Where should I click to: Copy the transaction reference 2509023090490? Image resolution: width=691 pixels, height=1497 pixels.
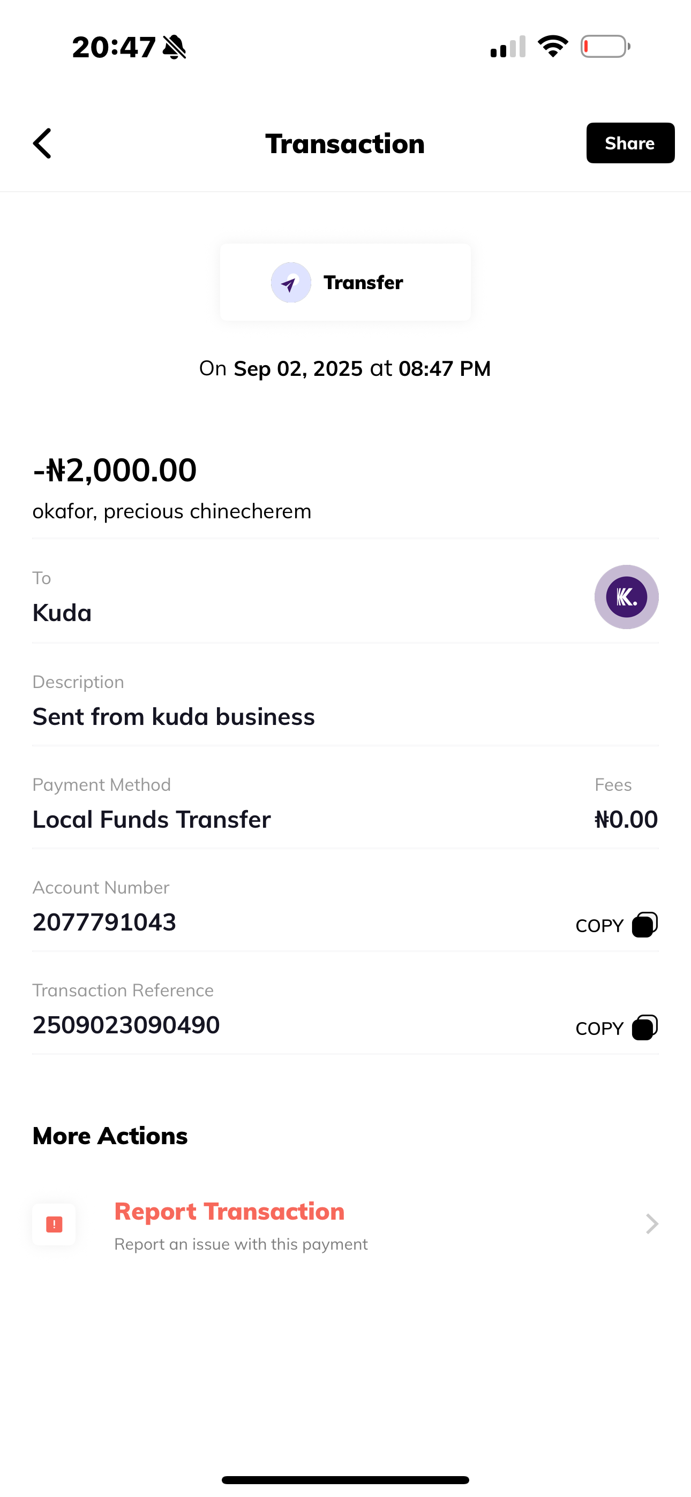click(x=644, y=1027)
